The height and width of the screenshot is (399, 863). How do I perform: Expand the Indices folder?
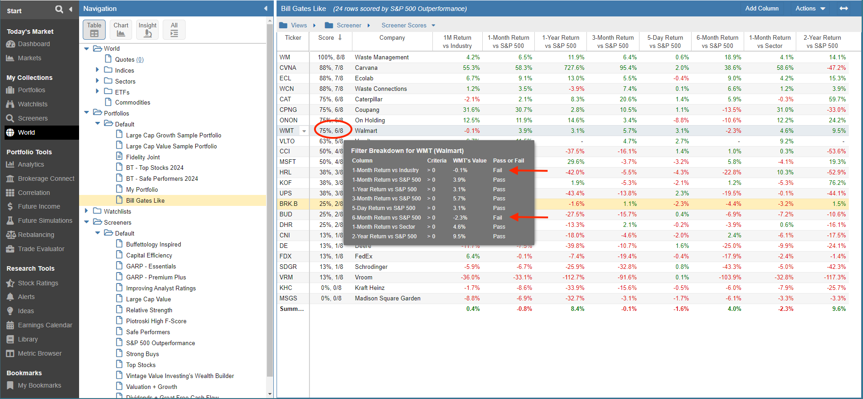[x=97, y=70]
